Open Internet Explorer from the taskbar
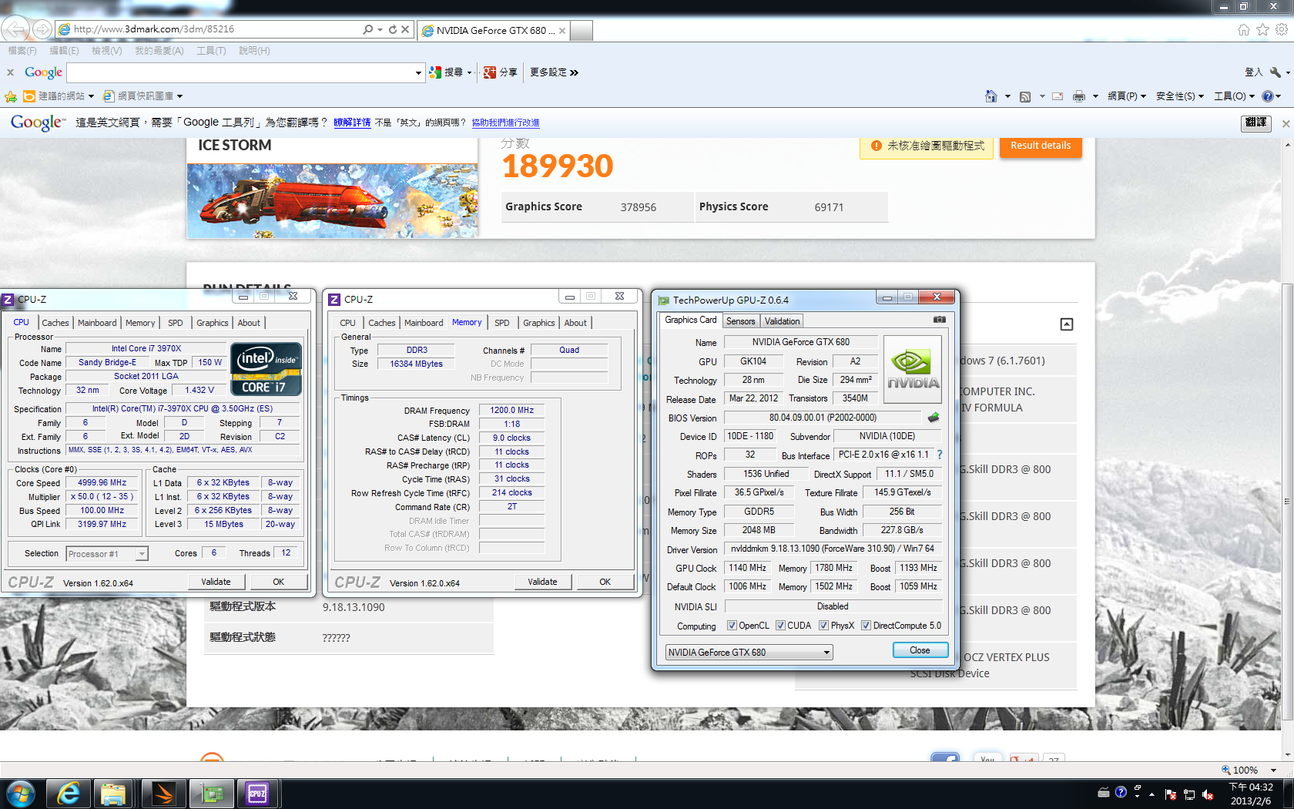Screen dimensions: 1294x809 (x=69, y=794)
